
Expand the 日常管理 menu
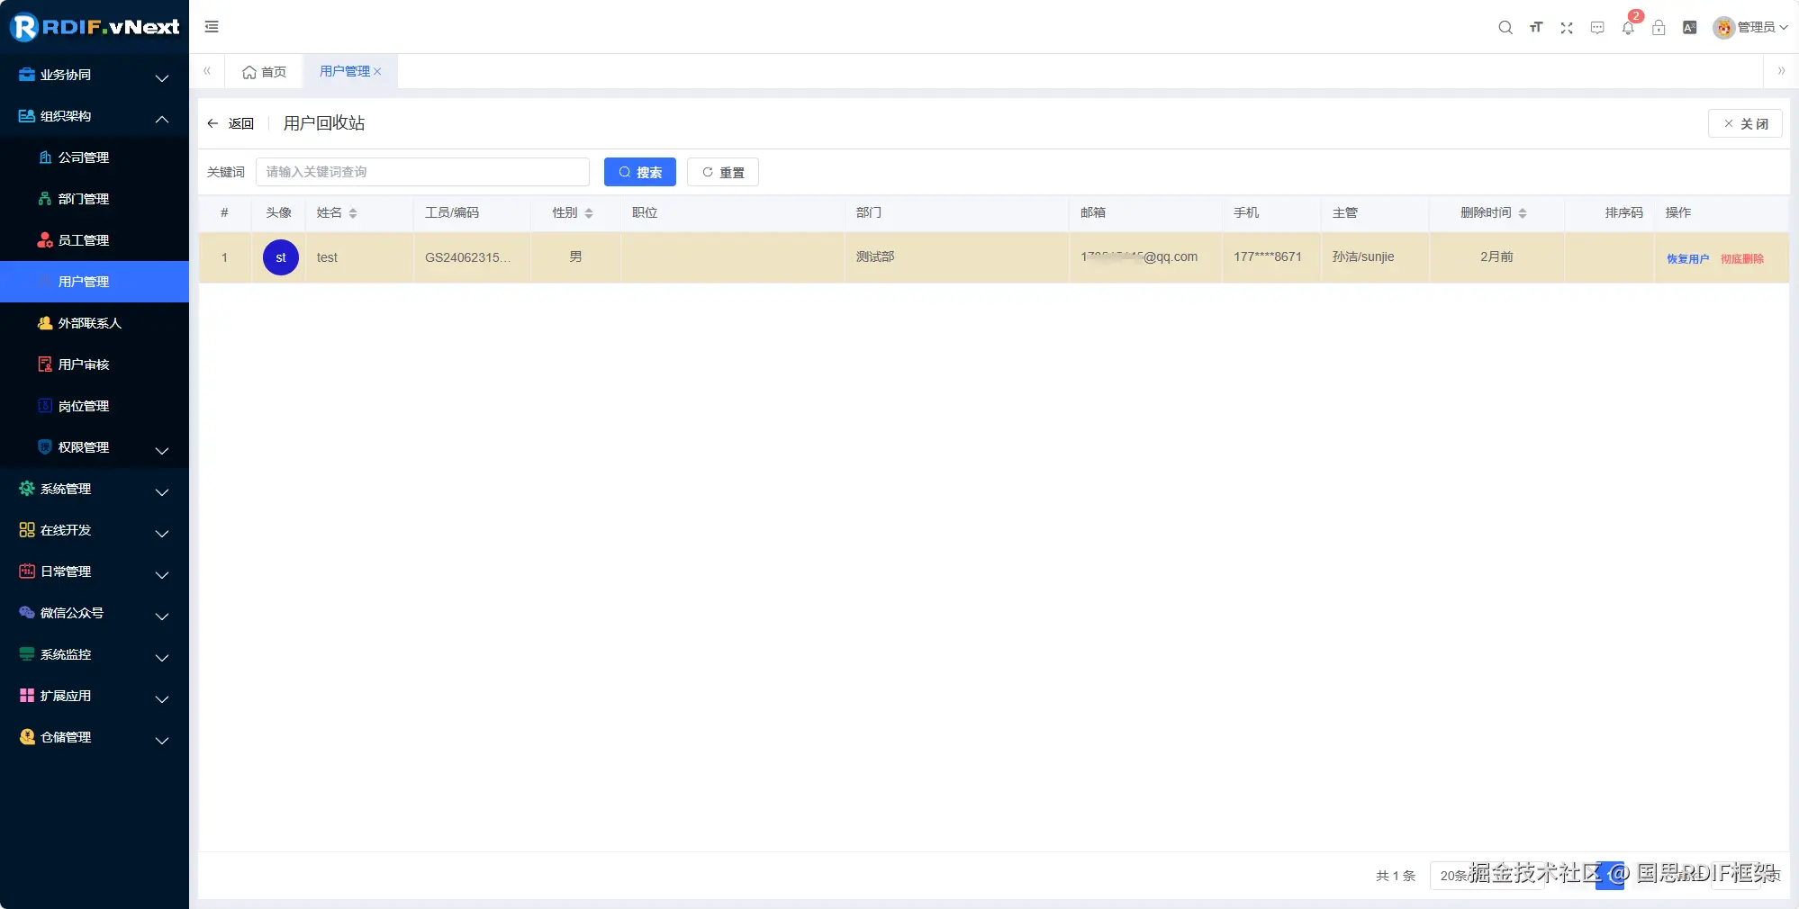95,571
